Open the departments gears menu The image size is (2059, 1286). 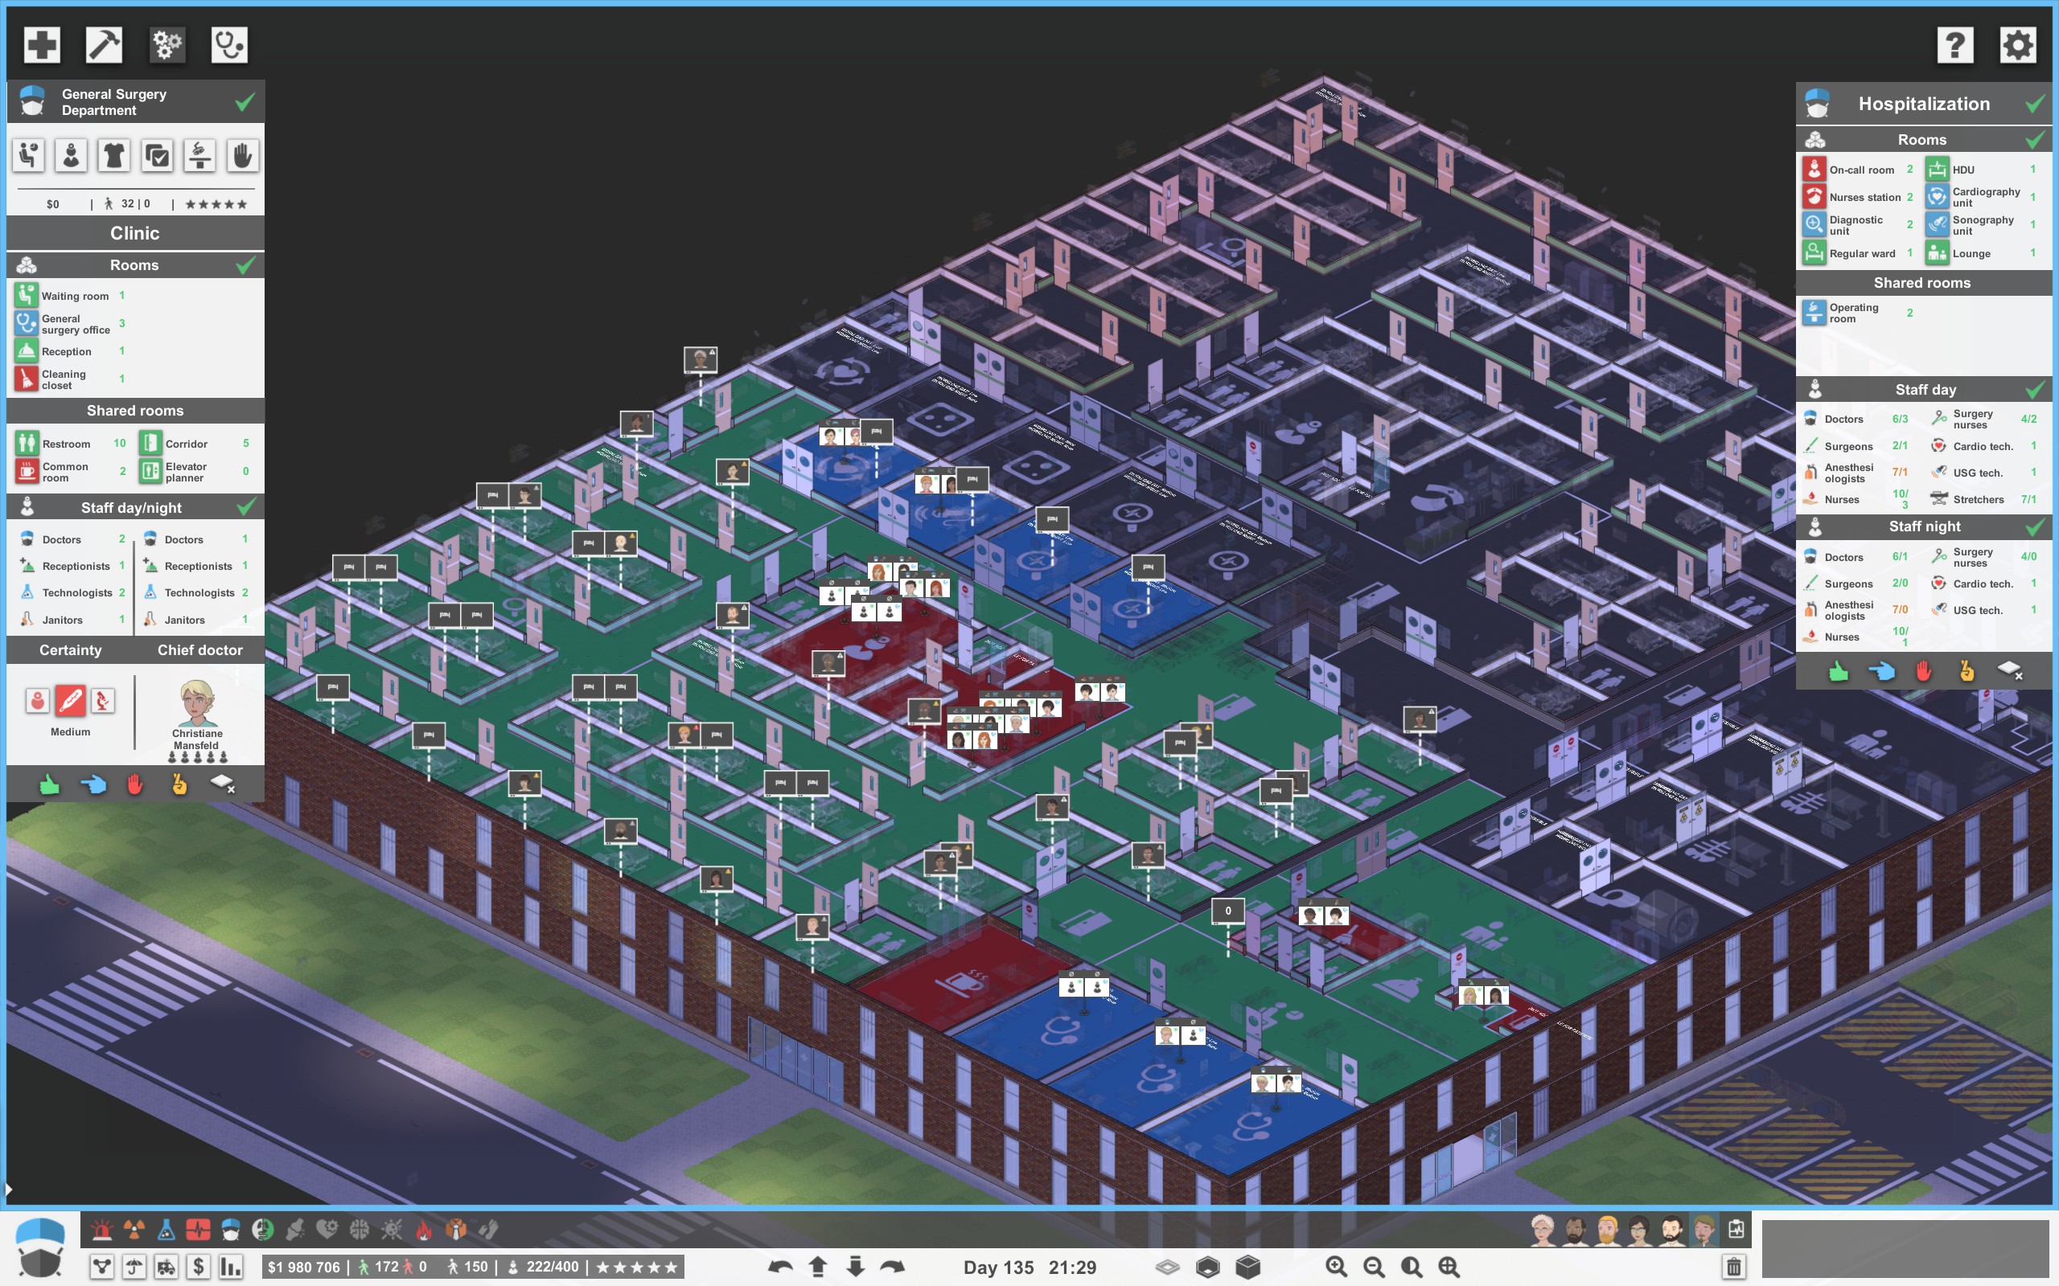[166, 44]
